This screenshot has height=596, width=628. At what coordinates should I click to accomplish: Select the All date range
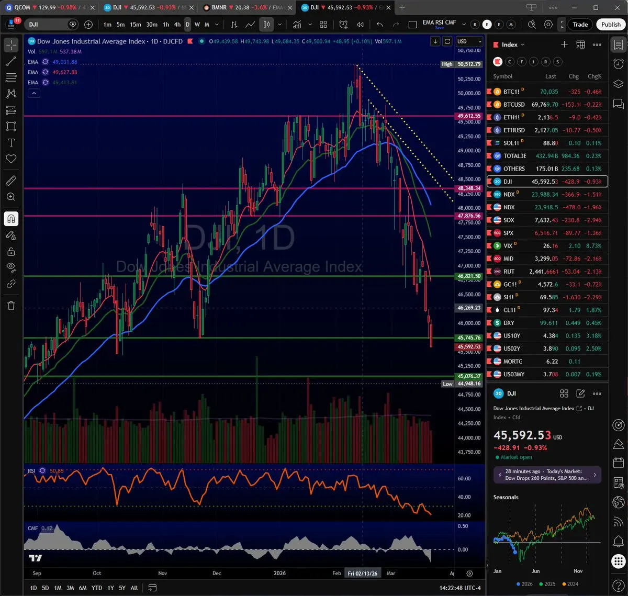[x=134, y=588]
